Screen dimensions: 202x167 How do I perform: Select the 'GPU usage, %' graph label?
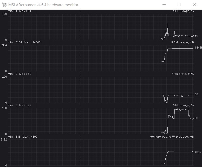click(183, 105)
